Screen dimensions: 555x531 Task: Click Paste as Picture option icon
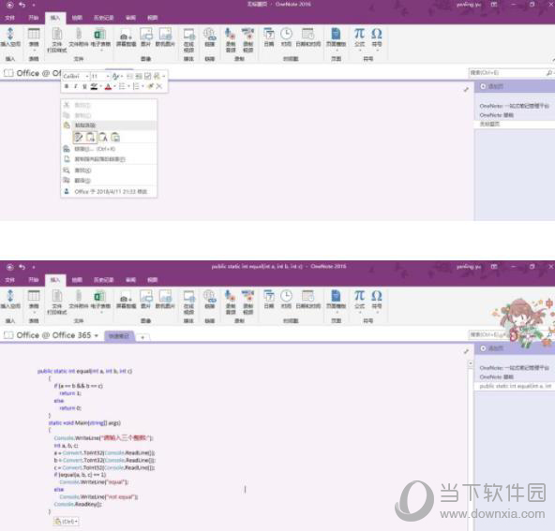tap(115, 137)
